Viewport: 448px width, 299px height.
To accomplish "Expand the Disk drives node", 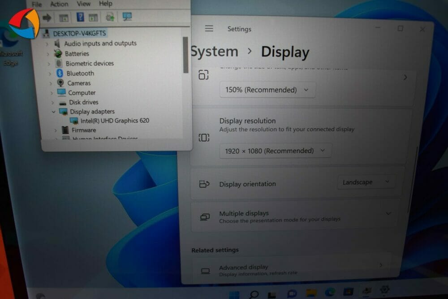I will [x=52, y=103].
